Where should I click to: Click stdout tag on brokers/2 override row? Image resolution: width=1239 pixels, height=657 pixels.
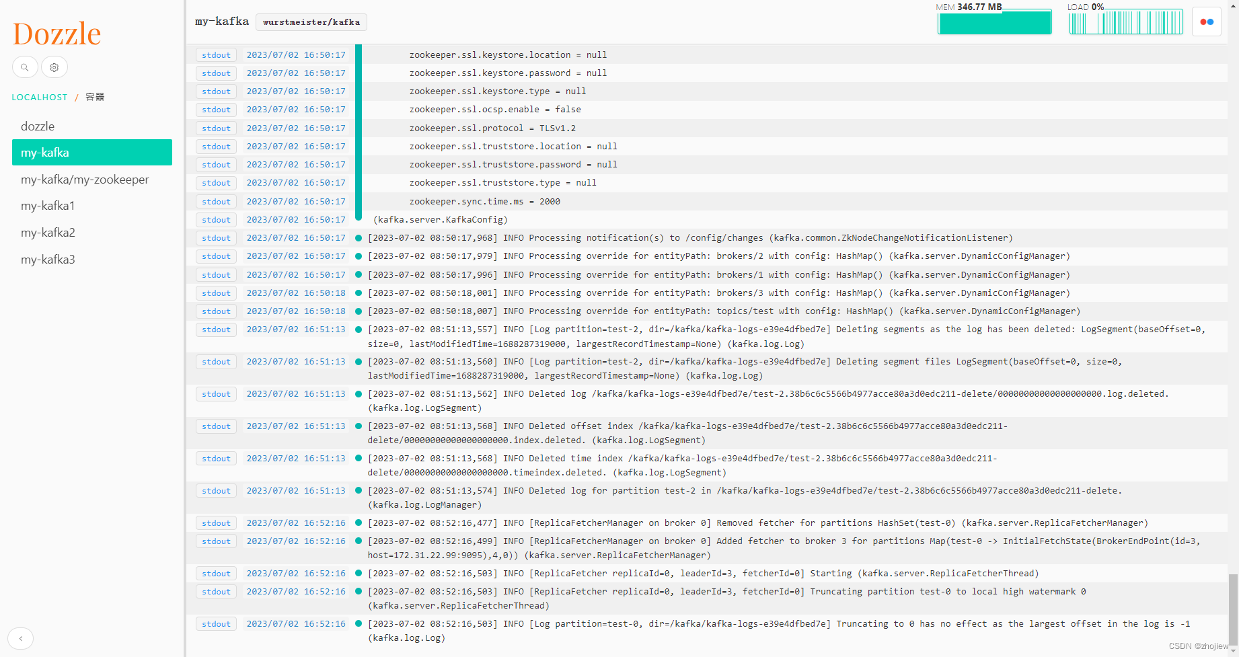coord(216,256)
